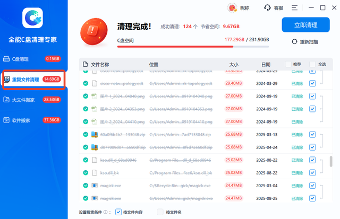Click file icon of kso.dll_bk

click(95, 173)
